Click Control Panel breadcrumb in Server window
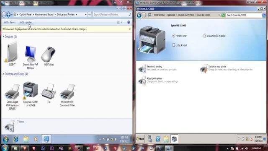The image size is (268, 151). coord(159,15)
